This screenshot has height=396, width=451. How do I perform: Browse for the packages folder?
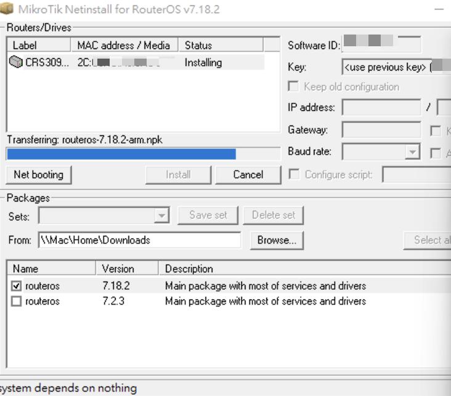(277, 240)
